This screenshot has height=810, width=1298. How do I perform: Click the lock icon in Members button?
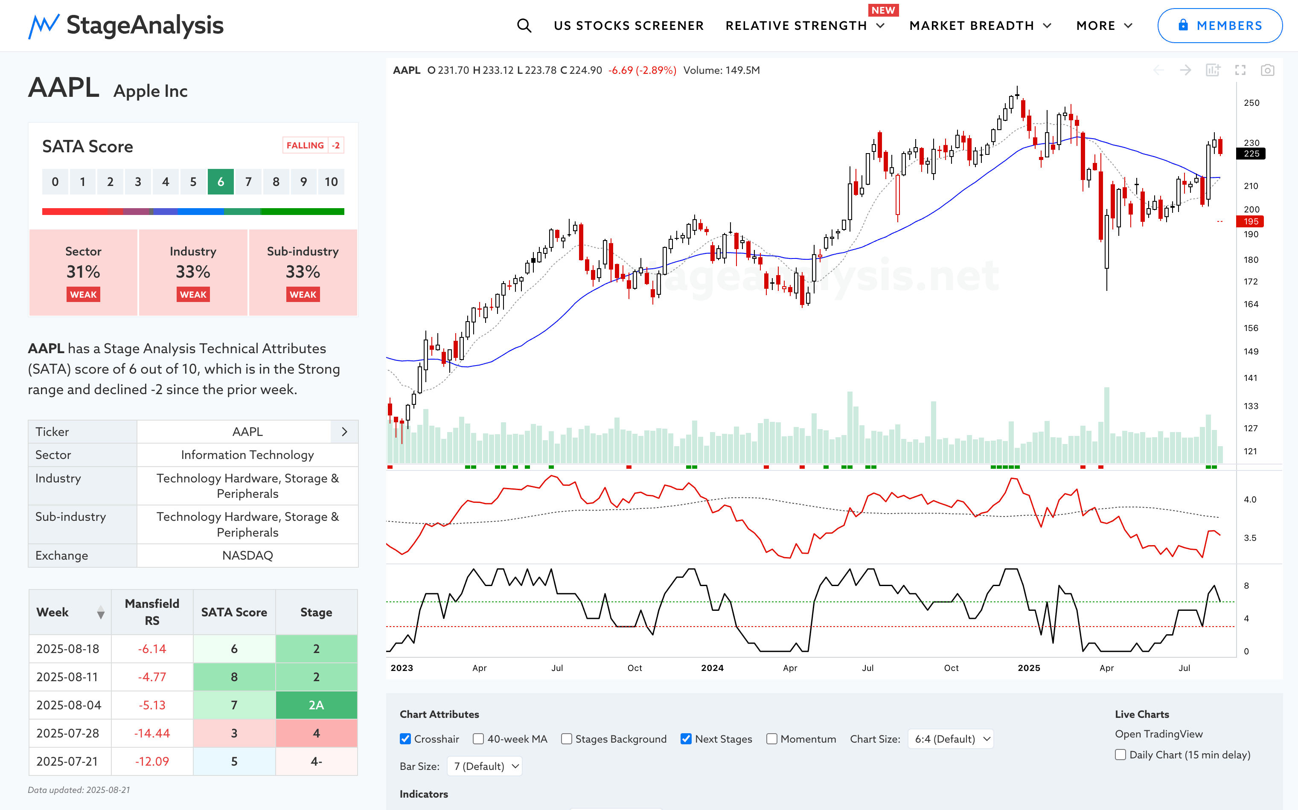tap(1183, 25)
